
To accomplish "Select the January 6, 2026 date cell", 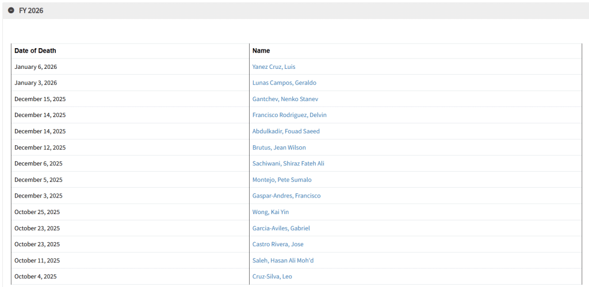I will click(x=35, y=67).
